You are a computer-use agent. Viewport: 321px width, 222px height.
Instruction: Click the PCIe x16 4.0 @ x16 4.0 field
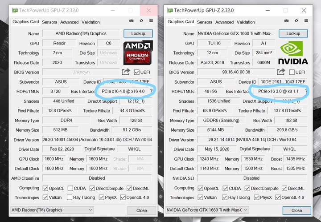[x=123, y=91]
